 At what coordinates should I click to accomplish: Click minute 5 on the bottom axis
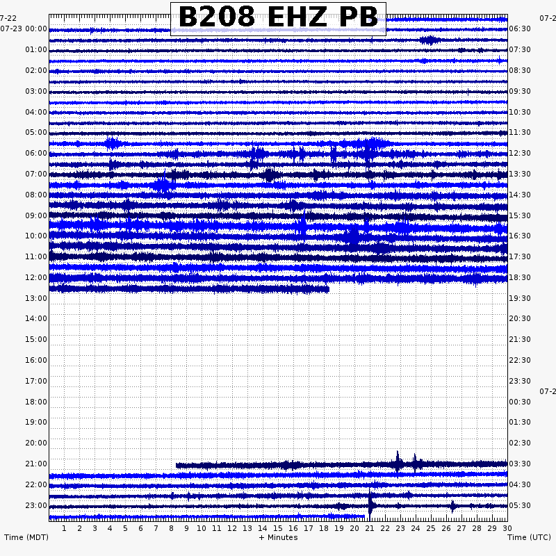coord(125,528)
